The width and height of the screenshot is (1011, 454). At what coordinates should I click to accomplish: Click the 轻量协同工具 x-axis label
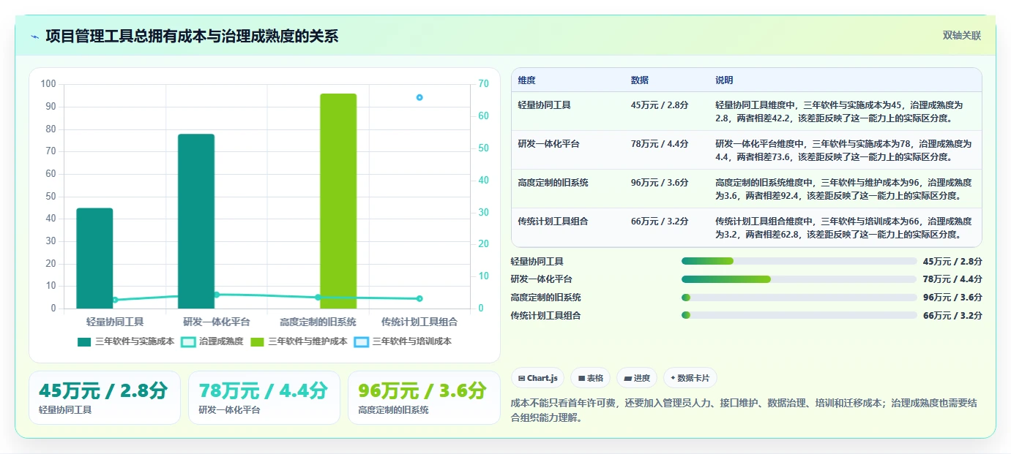115,322
